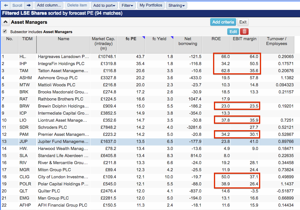
Task: Click the Add column button
Action: pos(49,5)
